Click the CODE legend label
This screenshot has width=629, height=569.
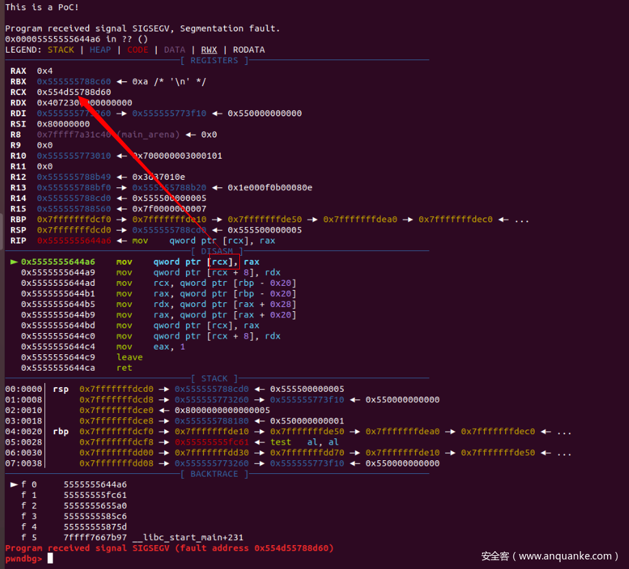[137, 50]
